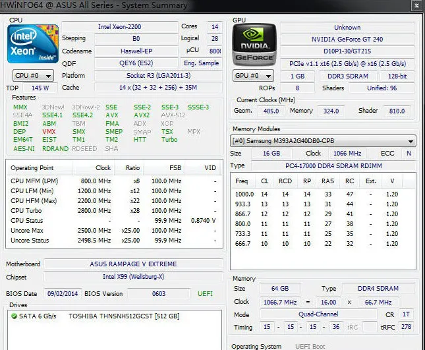The width and height of the screenshot is (425, 350).
Task: Open the GPU #0 selector dropdown
Action: coord(253,76)
